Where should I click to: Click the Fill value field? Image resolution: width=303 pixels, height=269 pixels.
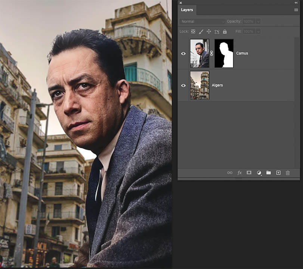point(249,31)
